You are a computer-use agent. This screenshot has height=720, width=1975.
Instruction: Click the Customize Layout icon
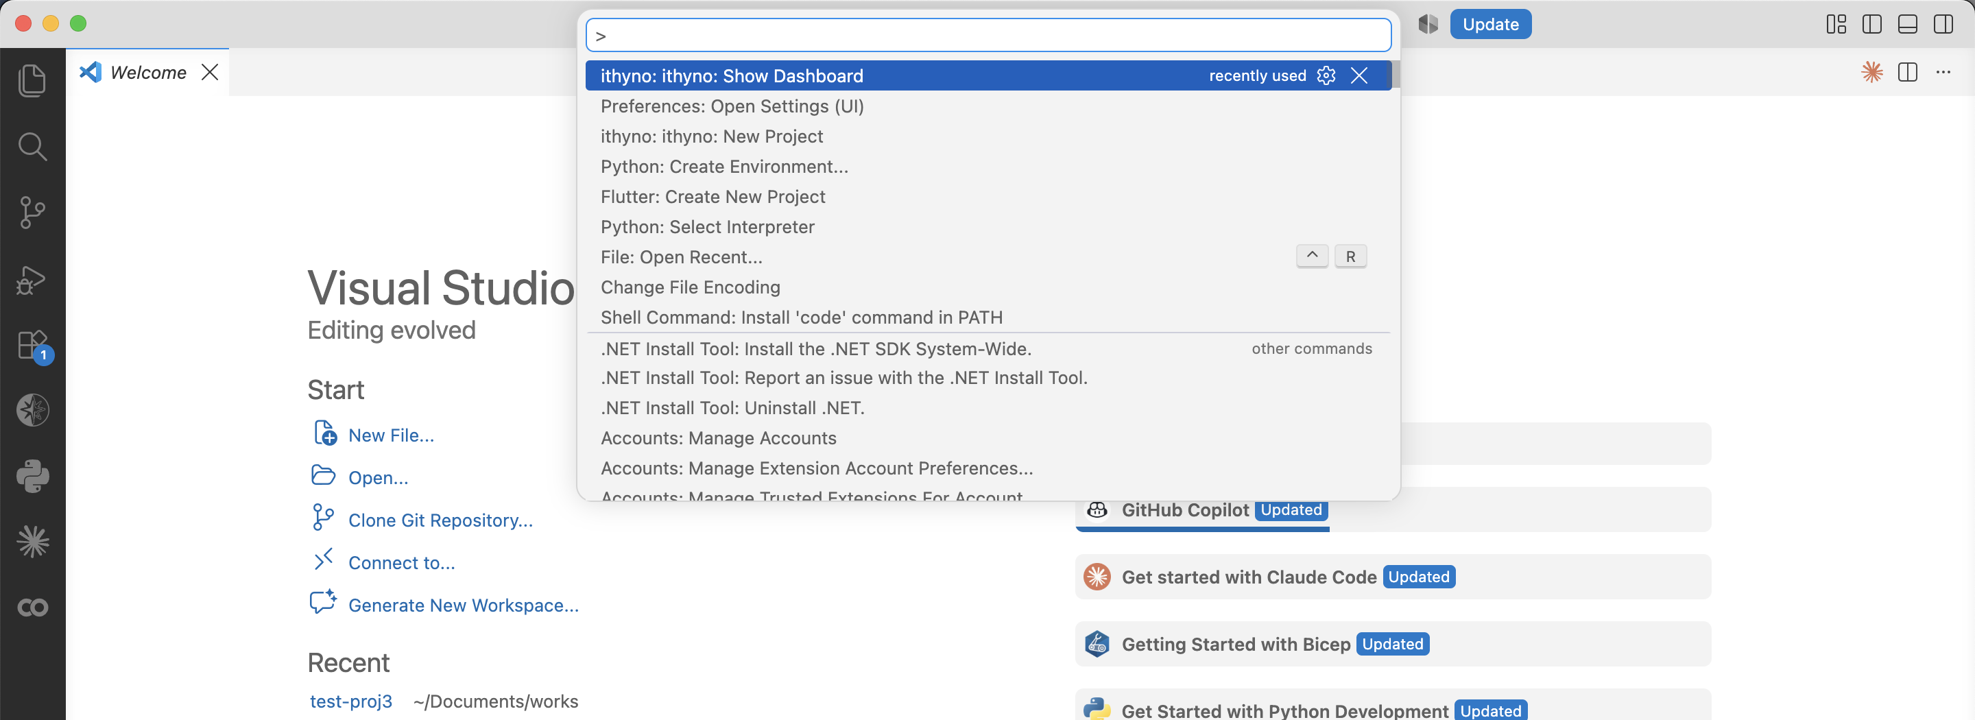click(1836, 25)
